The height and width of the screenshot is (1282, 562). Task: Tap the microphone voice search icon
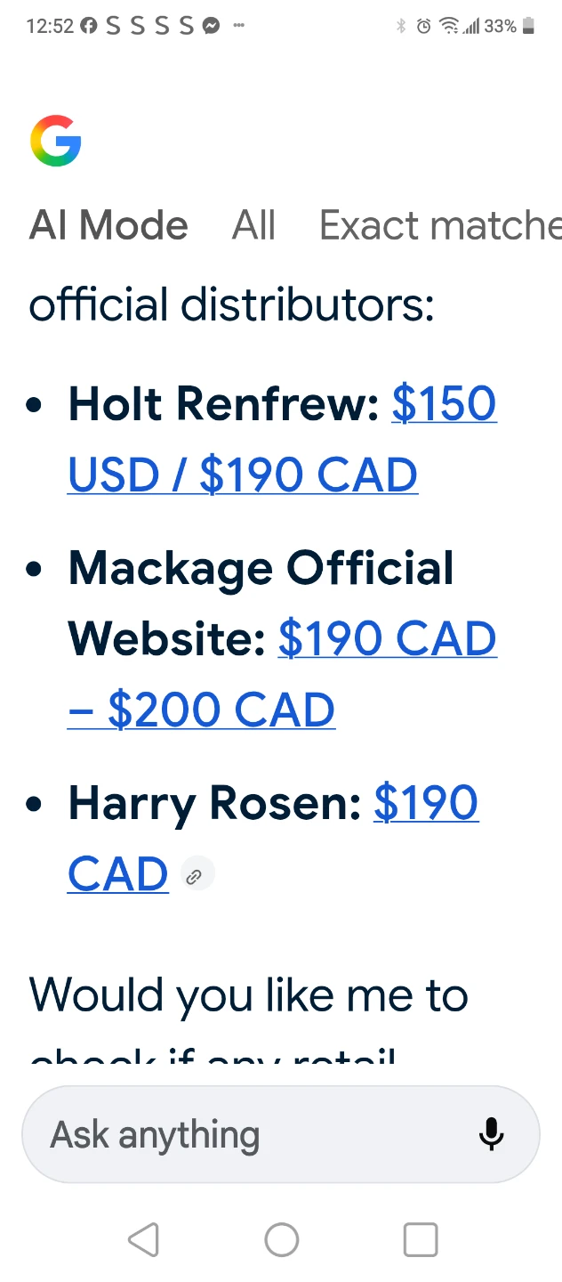pos(491,1134)
